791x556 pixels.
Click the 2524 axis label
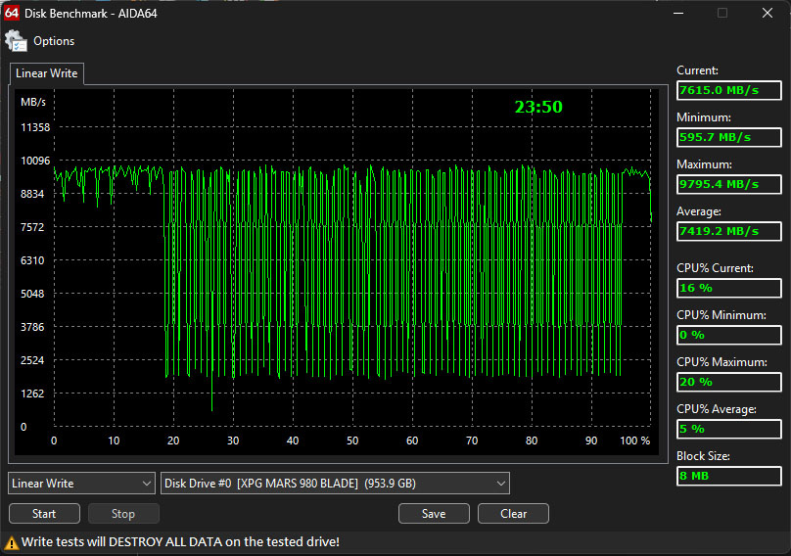[32, 360]
